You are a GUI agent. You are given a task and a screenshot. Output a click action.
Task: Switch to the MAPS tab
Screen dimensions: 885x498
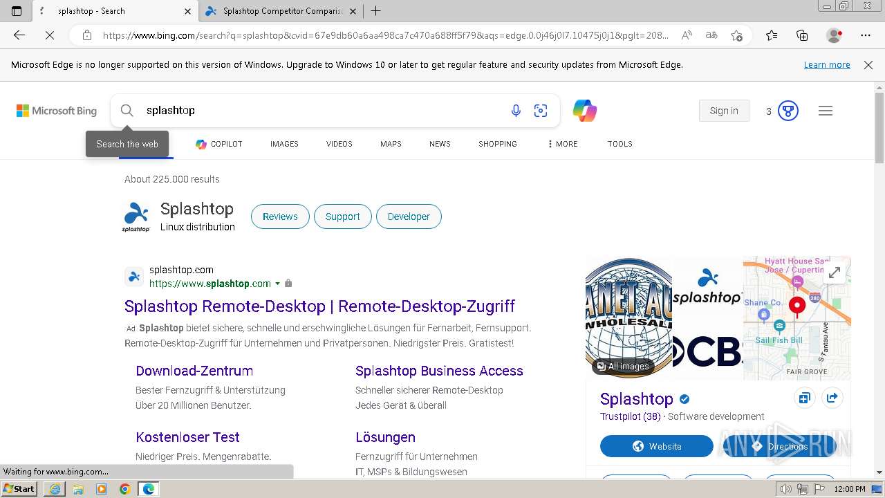[391, 144]
